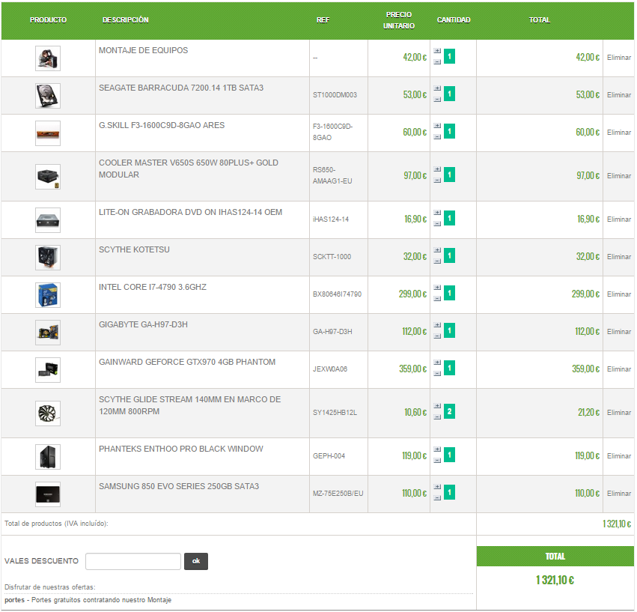
Task: Remove the Intel Core i7-4790 item
Action: click(x=619, y=294)
